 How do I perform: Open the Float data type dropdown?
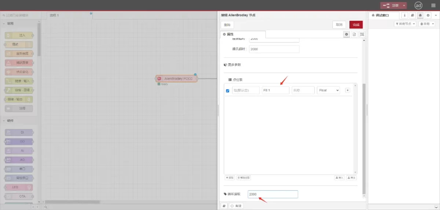(328, 90)
